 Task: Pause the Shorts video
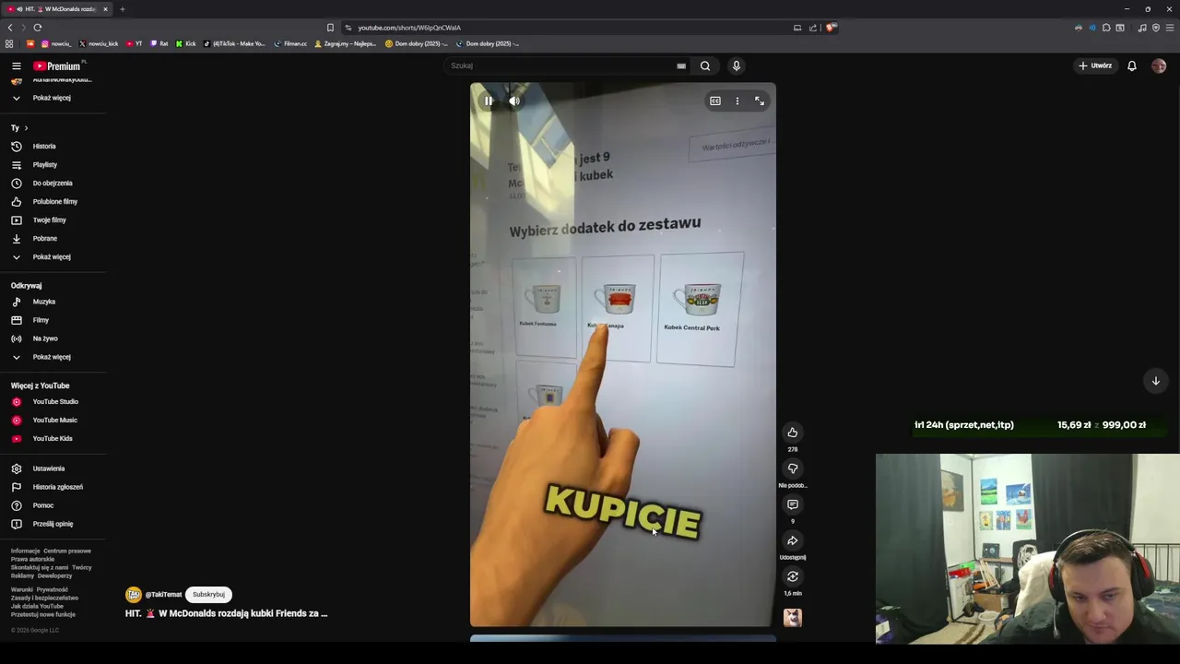click(489, 101)
